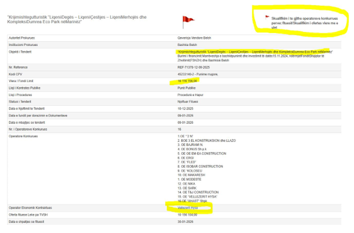Click the Punë Publike contract type value
The width and height of the screenshot is (354, 233).
click(x=188, y=89)
